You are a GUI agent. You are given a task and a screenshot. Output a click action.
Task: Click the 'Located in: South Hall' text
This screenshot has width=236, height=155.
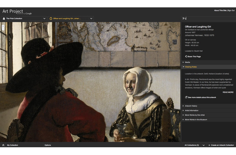(x=194, y=51)
